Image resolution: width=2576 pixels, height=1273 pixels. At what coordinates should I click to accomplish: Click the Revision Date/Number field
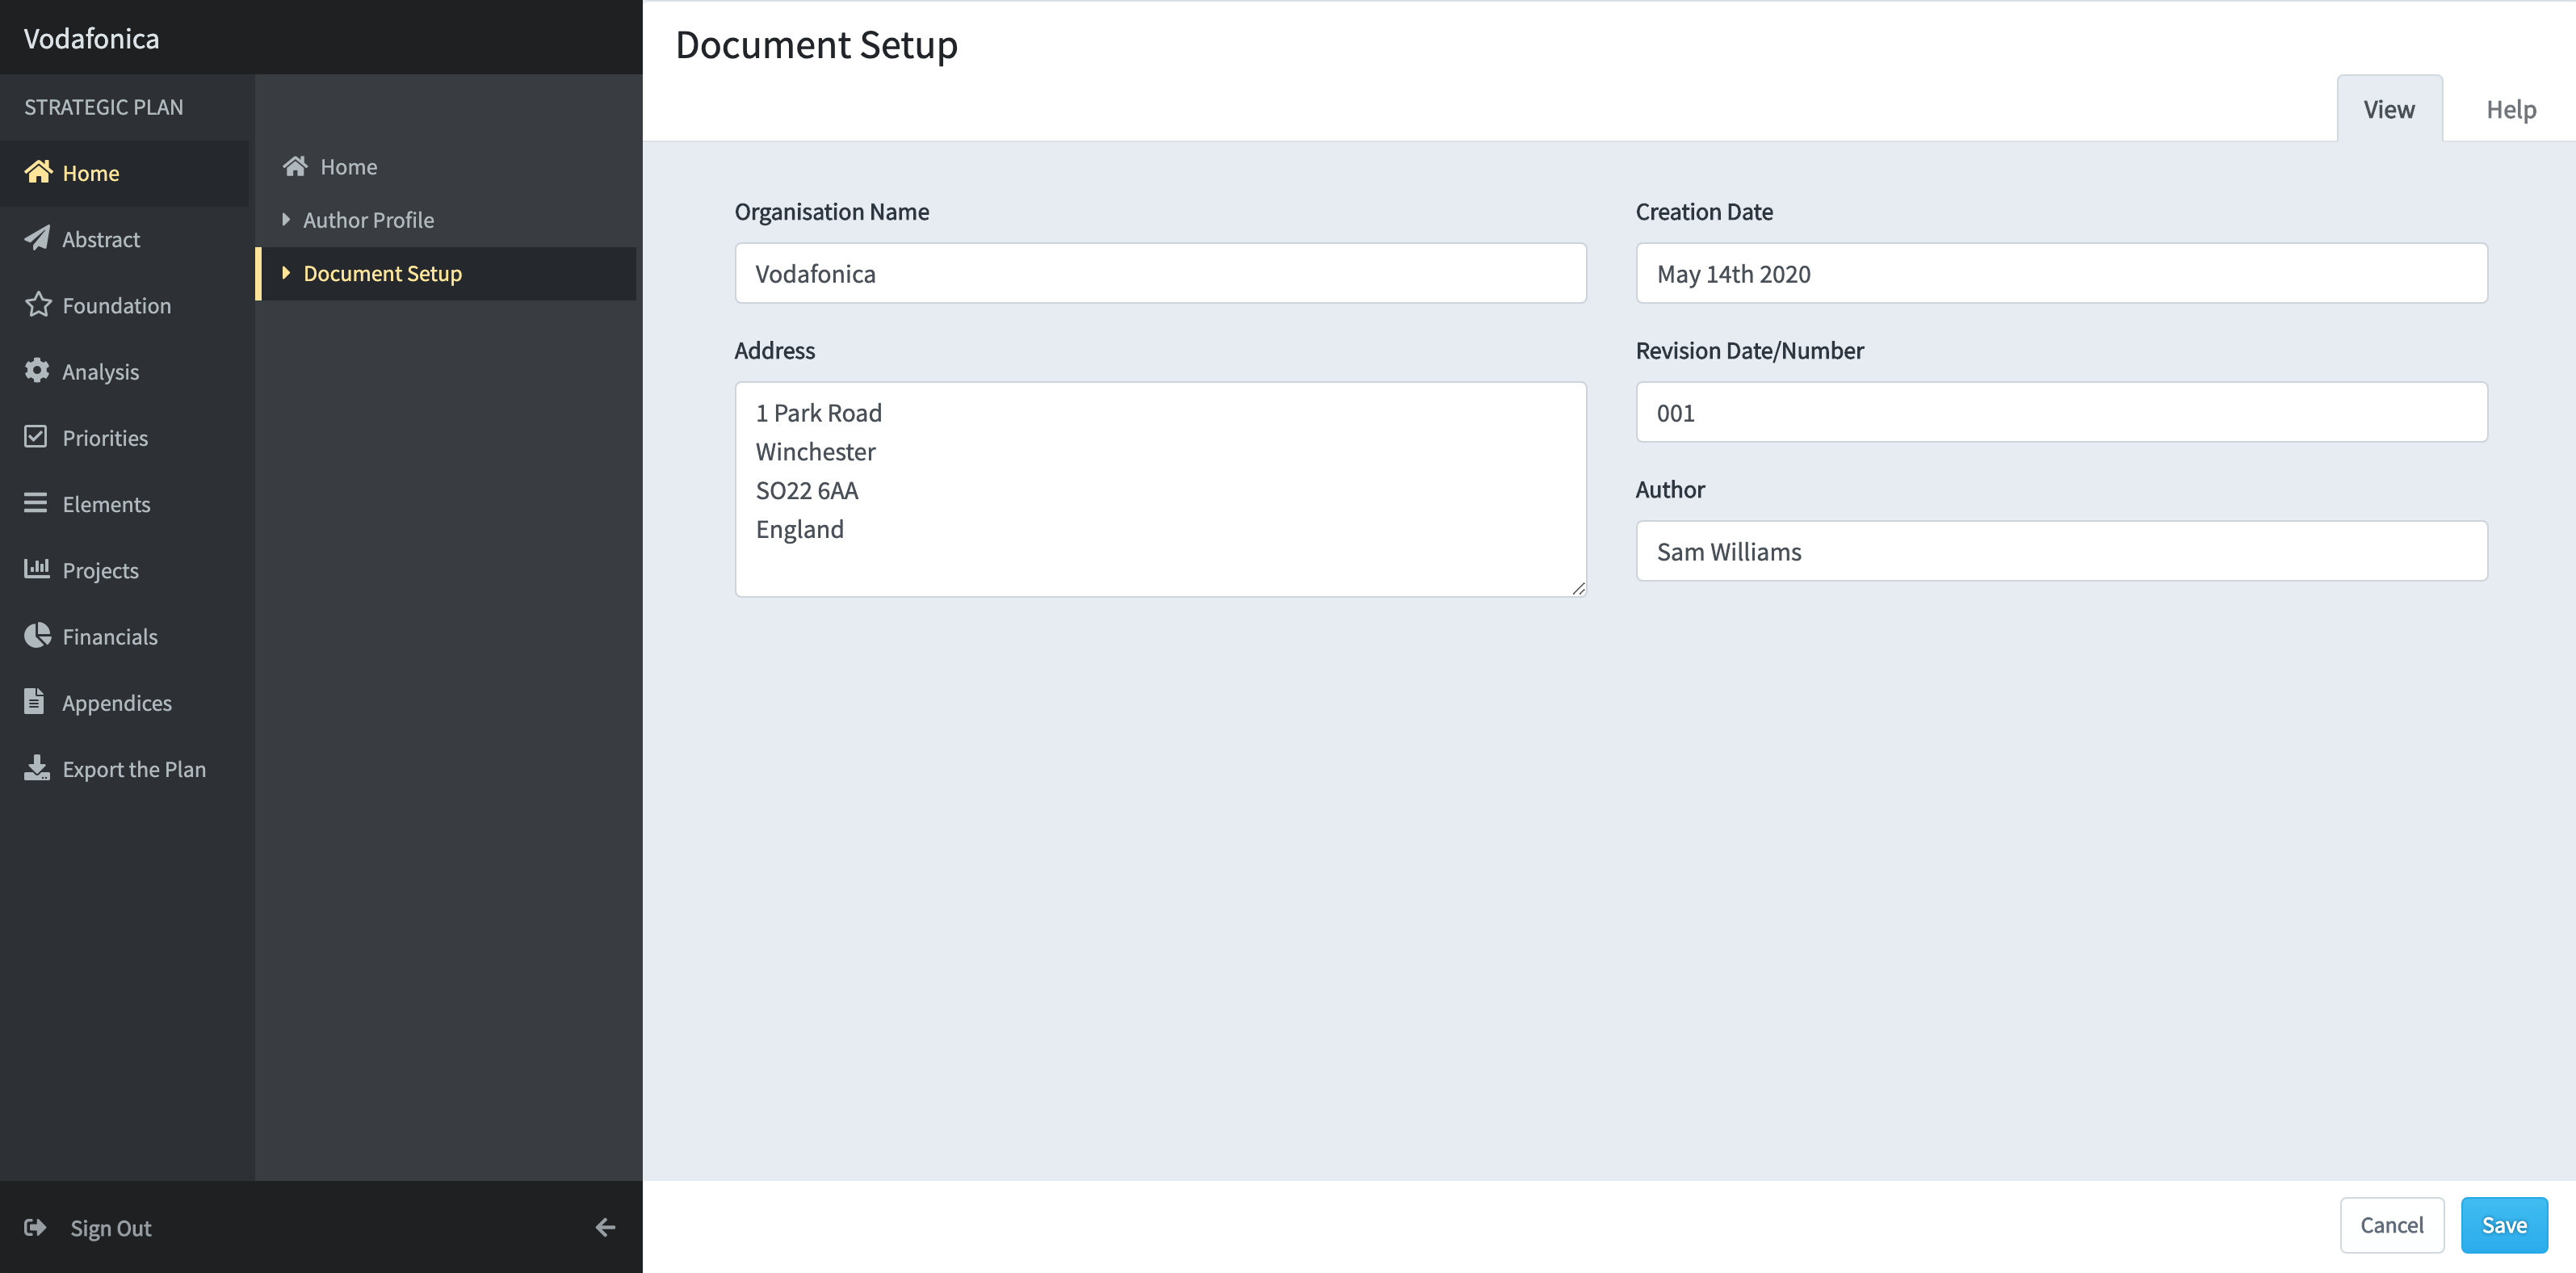pyautogui.click(x=2061, y=412)
